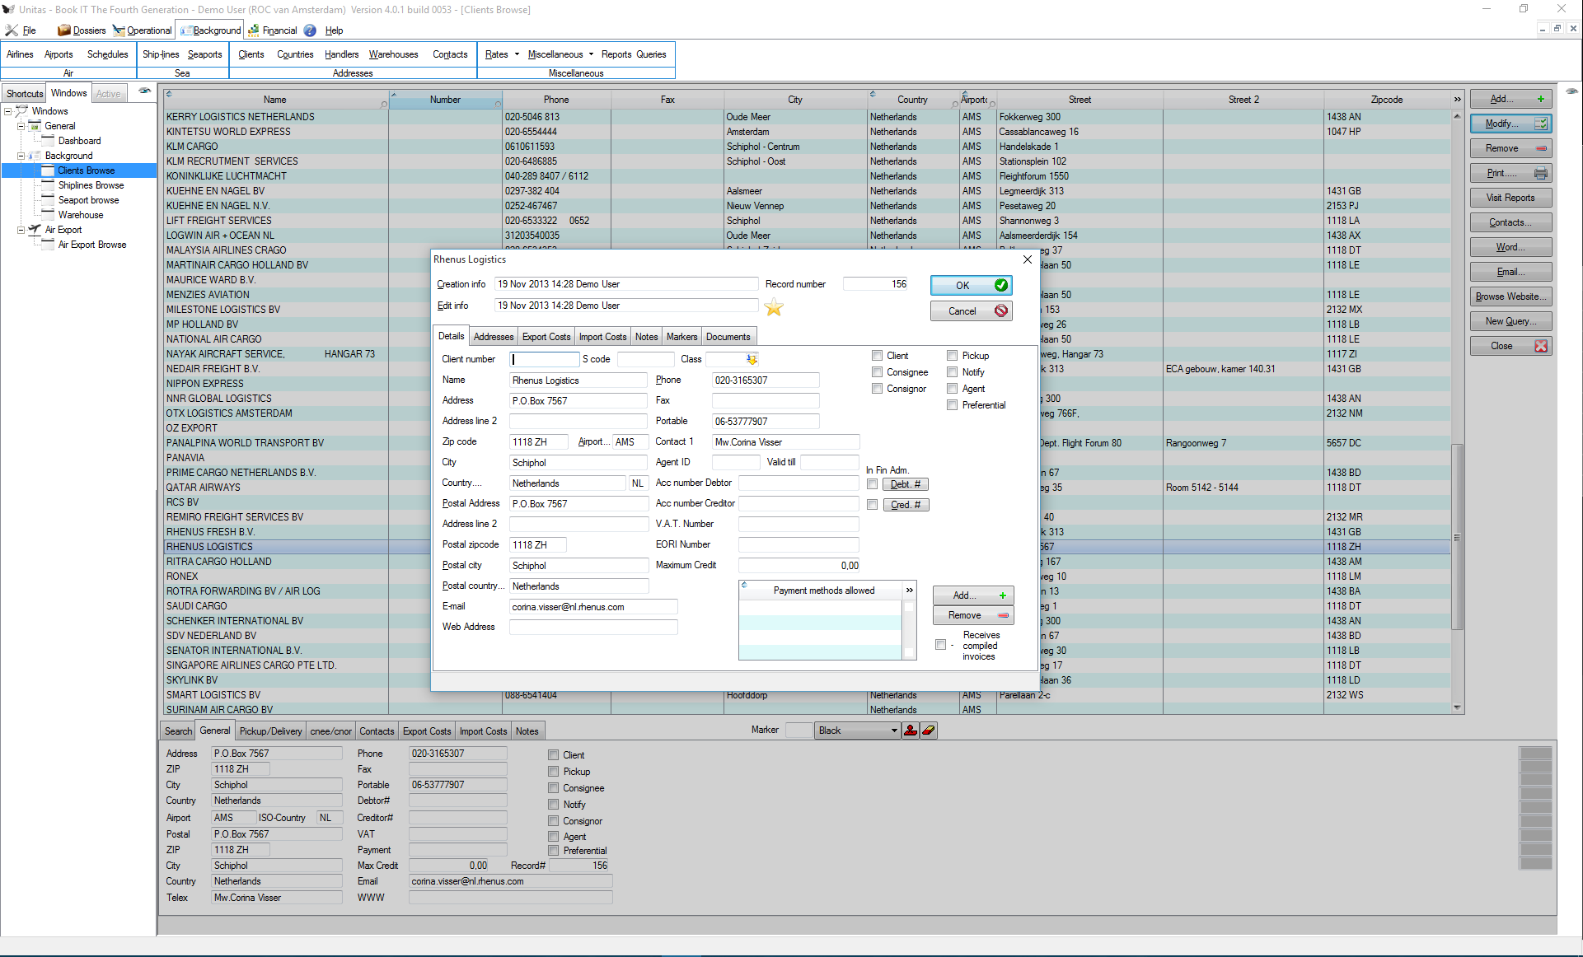Confirm with the OK green check button
The image size is (1583, 957).
pos(971,285)
